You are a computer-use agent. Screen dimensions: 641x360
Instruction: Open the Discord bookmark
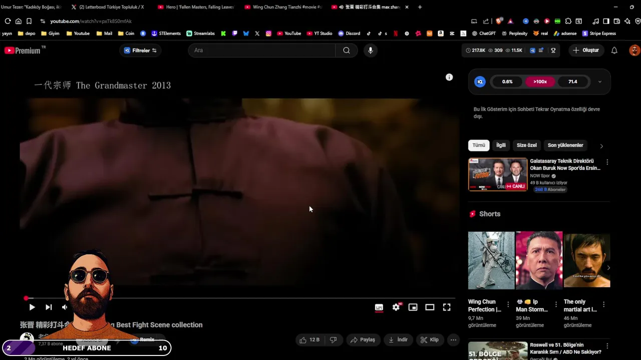coord(349,33)
